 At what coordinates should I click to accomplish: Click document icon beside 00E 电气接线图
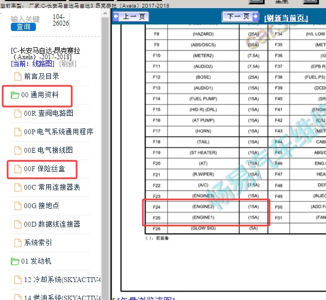(x=18, y=151)
